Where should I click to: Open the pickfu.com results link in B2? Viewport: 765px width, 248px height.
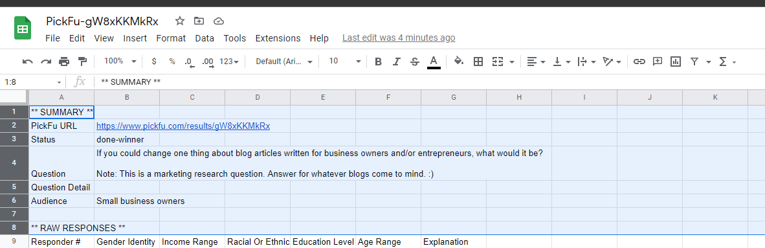pos(183,126)
